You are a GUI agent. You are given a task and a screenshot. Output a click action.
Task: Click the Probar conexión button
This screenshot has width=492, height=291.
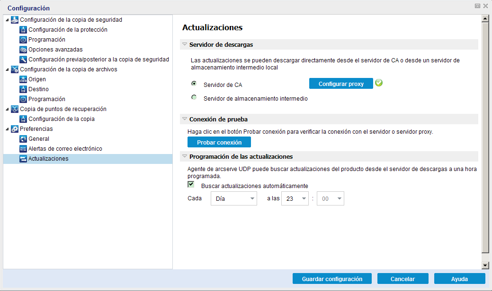click(219, 142)
